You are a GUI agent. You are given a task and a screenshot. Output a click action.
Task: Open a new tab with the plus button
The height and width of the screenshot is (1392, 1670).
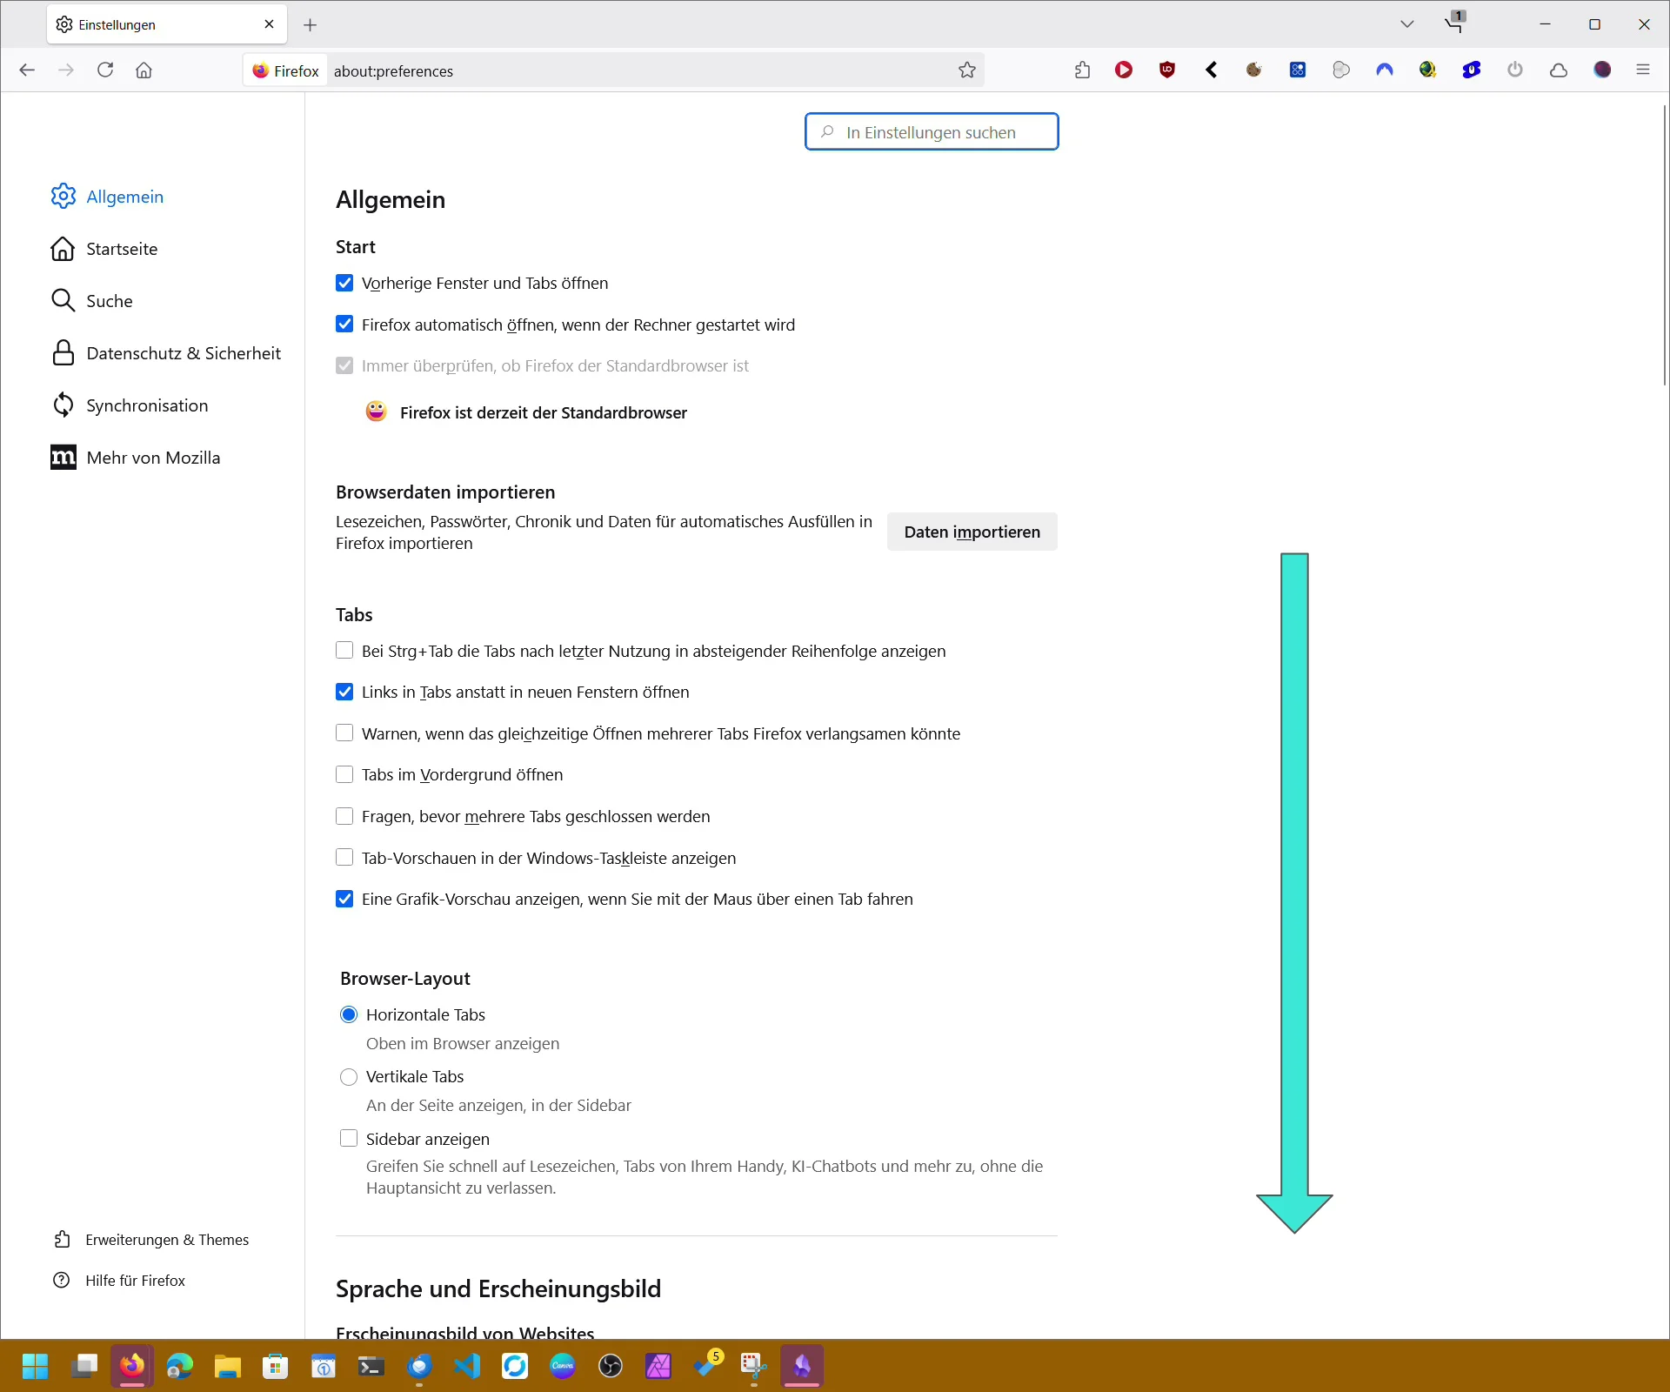311,25
